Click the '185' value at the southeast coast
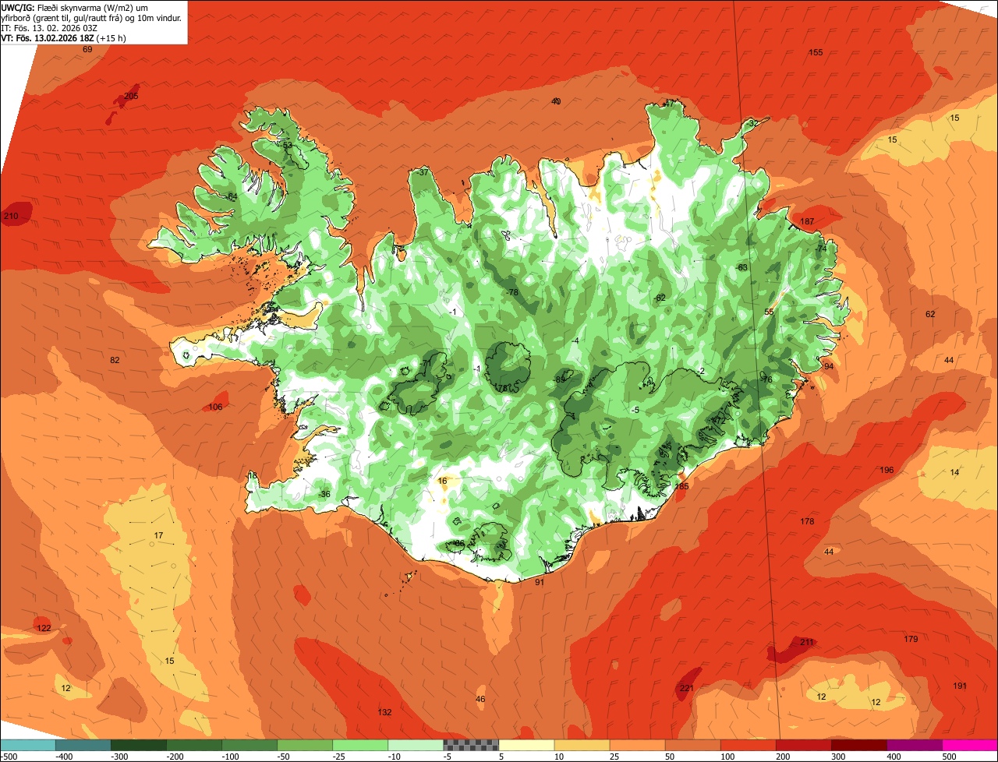This screenshot has width=998, height=762. pyautogui.click(x=681, y=486)
